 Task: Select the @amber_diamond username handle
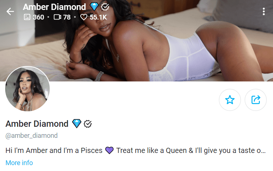coord(32,136)
